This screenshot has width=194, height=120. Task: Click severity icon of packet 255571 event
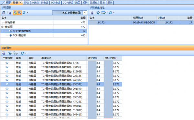7,84
